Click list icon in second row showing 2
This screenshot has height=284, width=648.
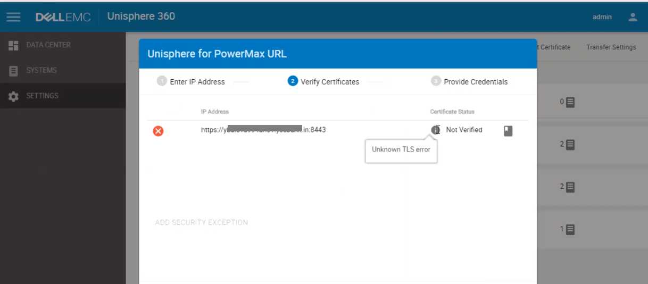(x=570, y=187)
